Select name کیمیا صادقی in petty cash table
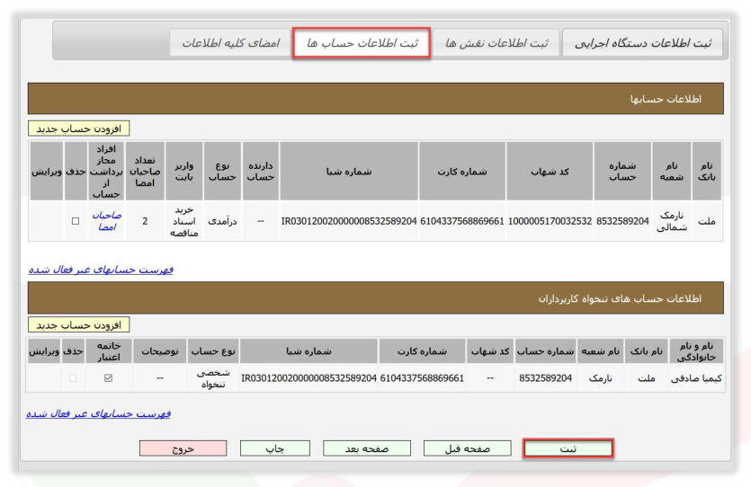 tap(696, 378)
